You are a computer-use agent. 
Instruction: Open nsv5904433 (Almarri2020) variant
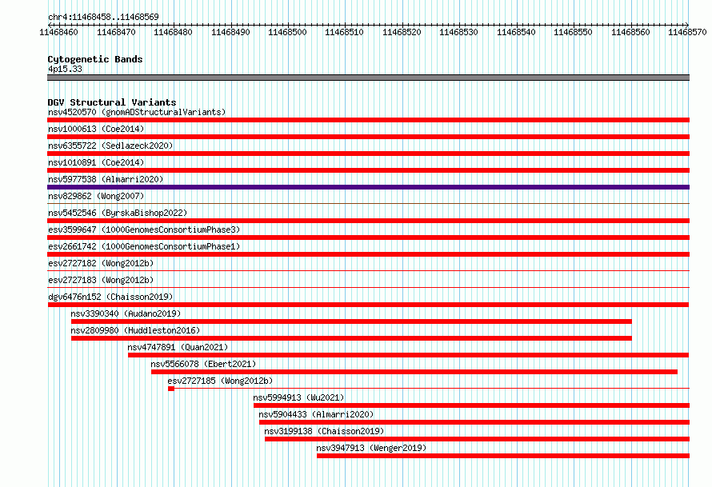point(316,414)
